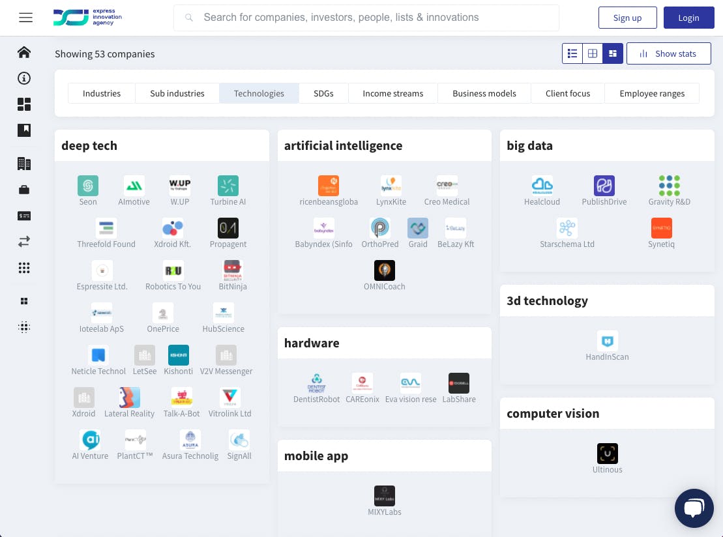Viewport: 723px width, 537px height.
Task: Open the W.UP company logo
Action: click(180, 186)
